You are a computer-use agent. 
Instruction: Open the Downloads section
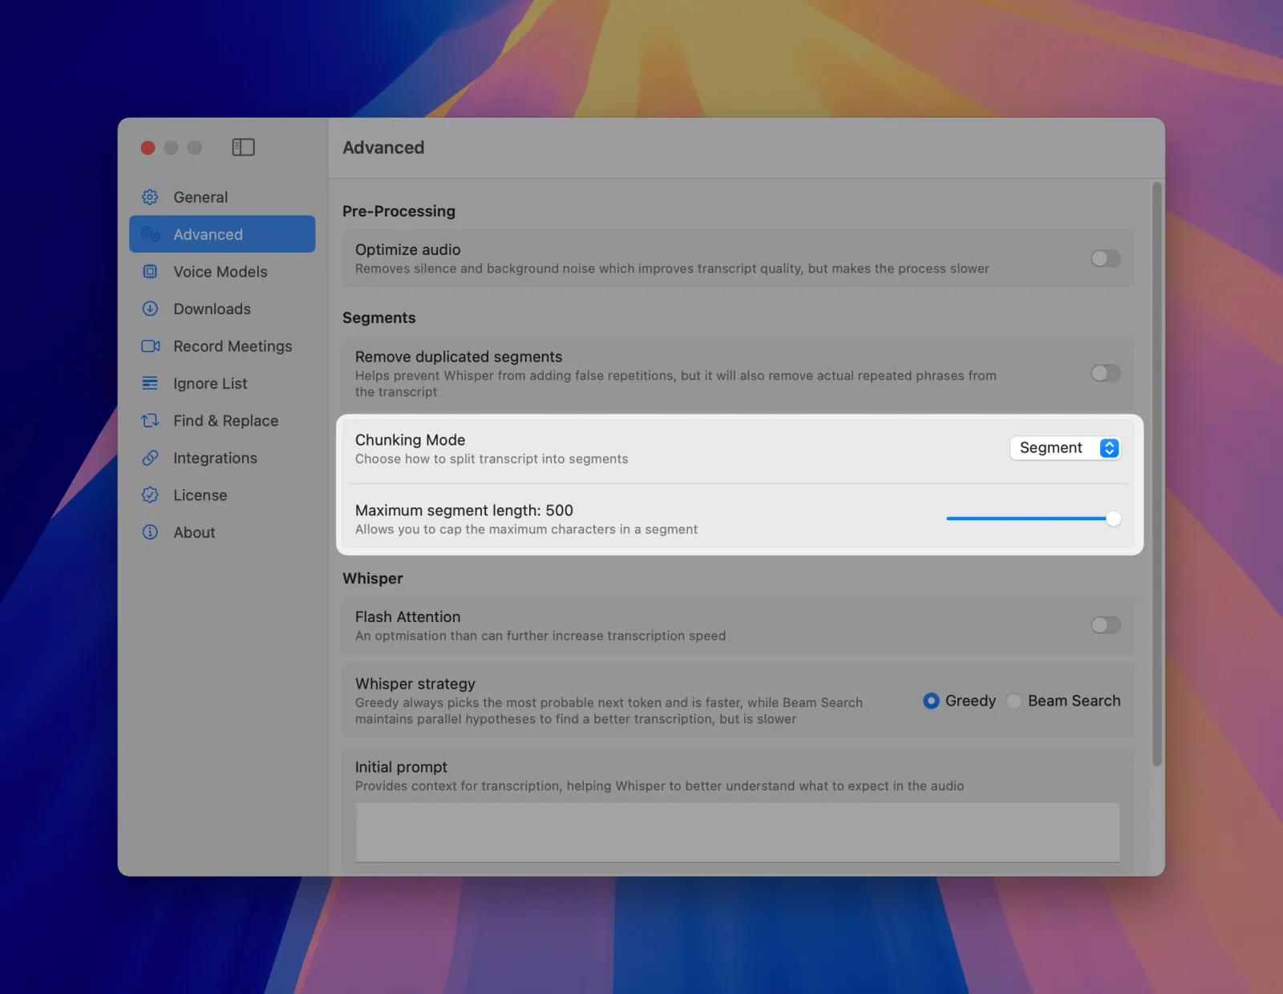pyautogui.click(x=222, y=309)
